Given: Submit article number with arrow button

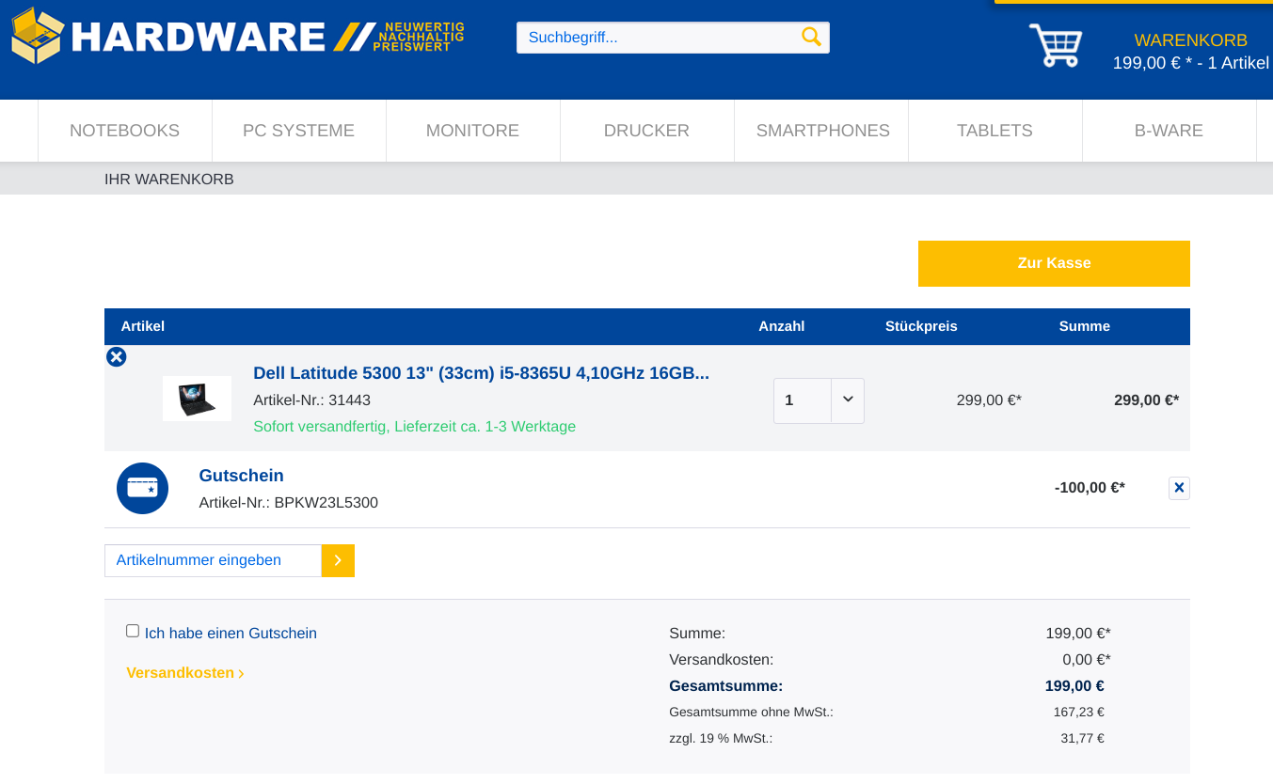Looking at the screenshot, I should pos(338,560).
